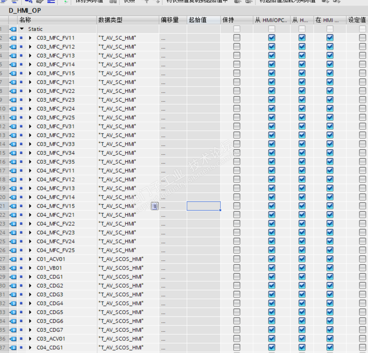Uncheck 在 HMI visible box for C03_MFC_FV21
368x353 pixels.
pyautogui.click(x=330, y=82)
